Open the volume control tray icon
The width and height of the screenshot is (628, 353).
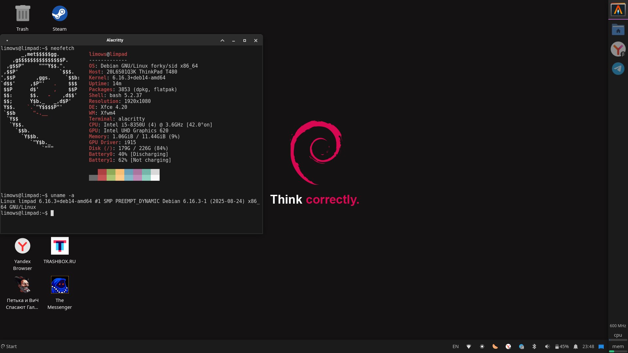(x=547, y=346)
